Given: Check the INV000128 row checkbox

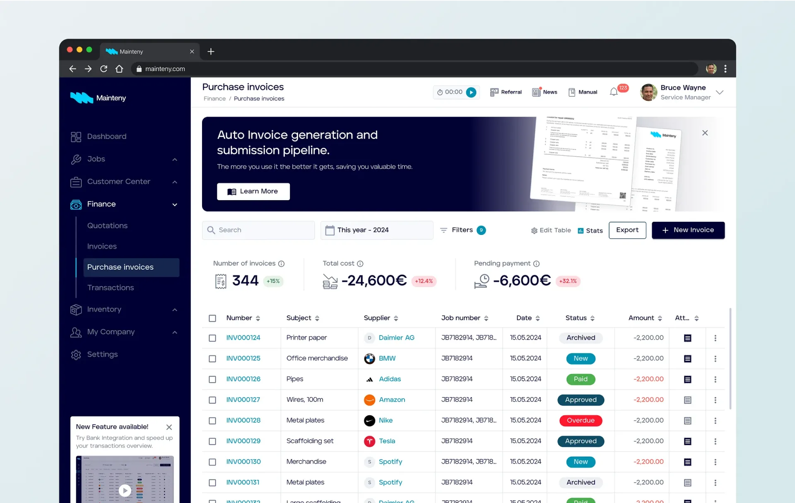Looking at the screenshot, I should pyautogui.click(x=212, y=421).
